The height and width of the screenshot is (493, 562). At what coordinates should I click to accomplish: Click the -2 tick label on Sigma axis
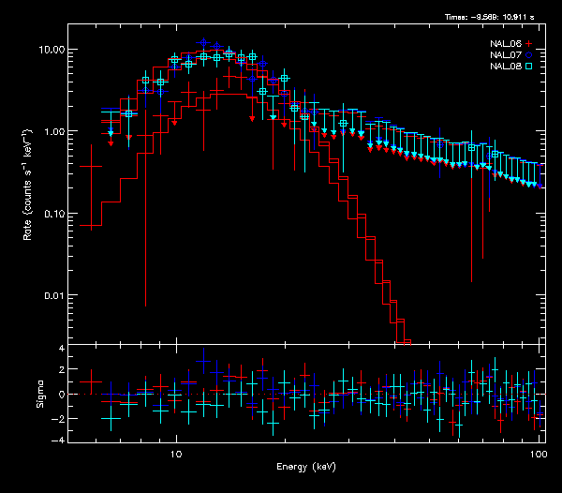point(60,417)
